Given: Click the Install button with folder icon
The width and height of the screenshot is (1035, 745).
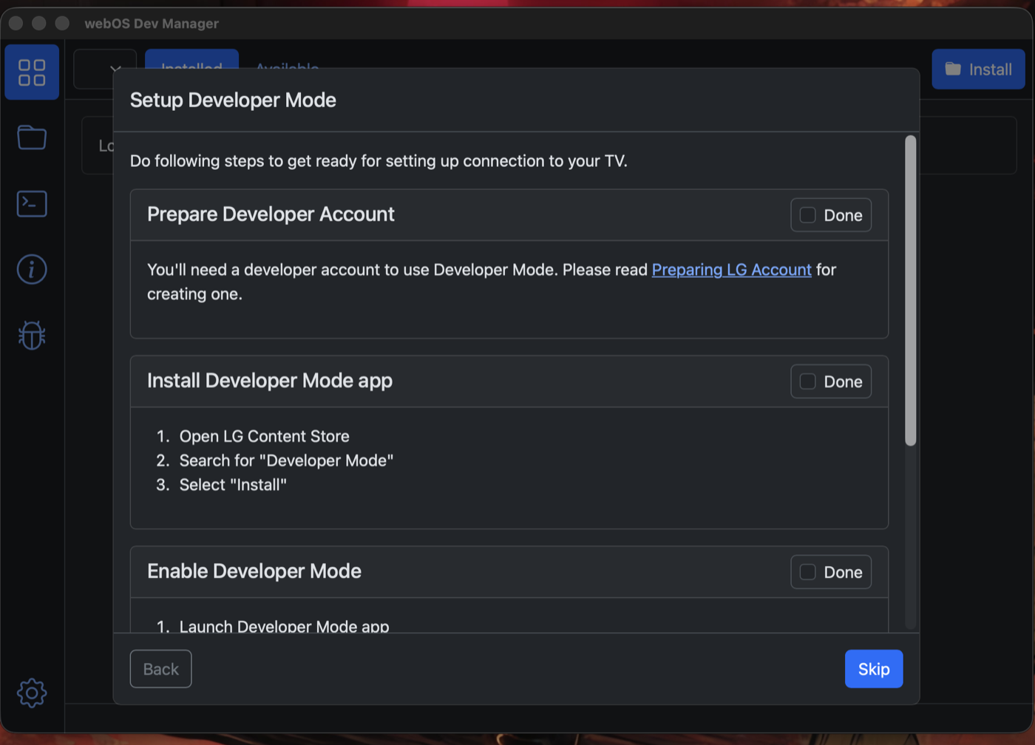Looking at the screenshot, I should (x=978, y=69).
